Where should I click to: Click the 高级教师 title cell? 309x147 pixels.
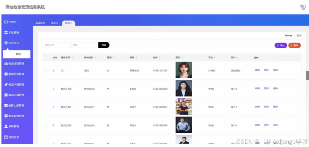pyautogui.click(x=135, y=70)
